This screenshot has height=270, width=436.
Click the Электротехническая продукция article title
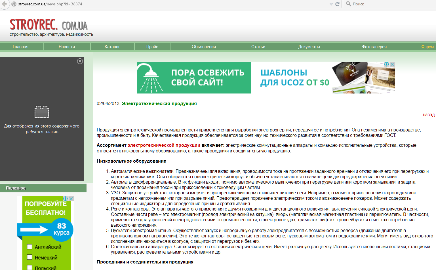(x=159, y=104)
